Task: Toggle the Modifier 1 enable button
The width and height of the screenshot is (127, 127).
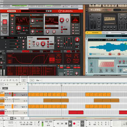Action: point(31,15)
